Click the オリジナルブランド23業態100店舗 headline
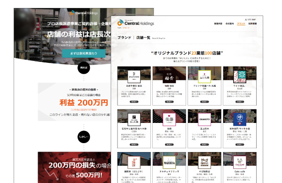 point(187,53)
